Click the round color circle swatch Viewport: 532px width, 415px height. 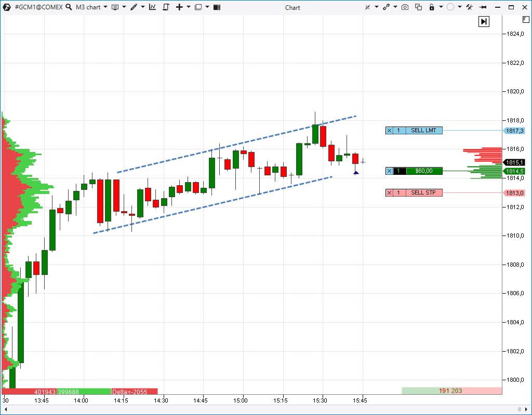(x=450, y=7)
